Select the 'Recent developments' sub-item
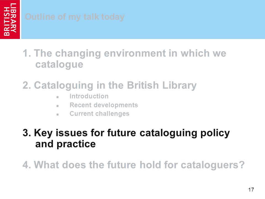265x199 pixels. tap(104, 105)
